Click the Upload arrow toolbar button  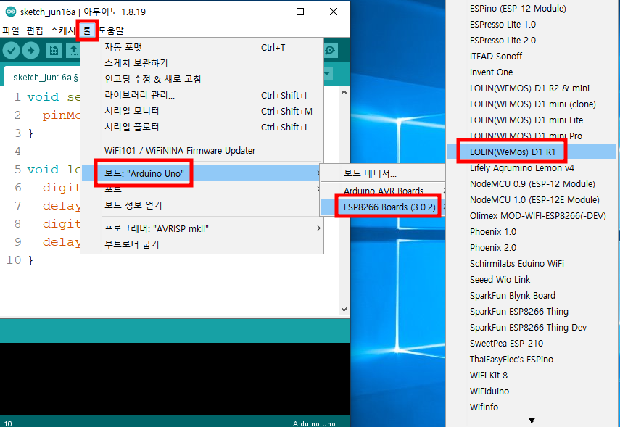31,50
